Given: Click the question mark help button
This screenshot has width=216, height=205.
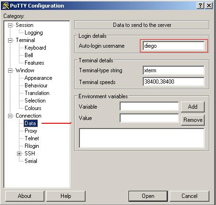Looking at the screenshot, I should 200,6.
